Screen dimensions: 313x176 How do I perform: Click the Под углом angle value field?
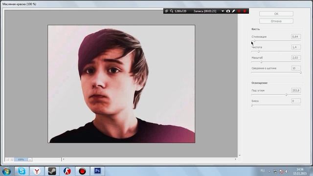click(x=296, y=90)
